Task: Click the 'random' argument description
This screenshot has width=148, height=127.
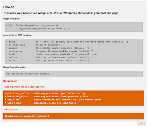Action: pos(62,48)
